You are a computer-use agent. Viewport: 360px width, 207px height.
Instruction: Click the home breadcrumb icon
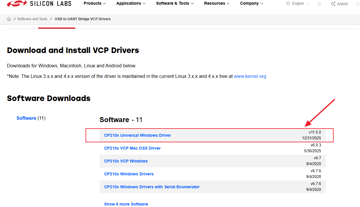9,19
